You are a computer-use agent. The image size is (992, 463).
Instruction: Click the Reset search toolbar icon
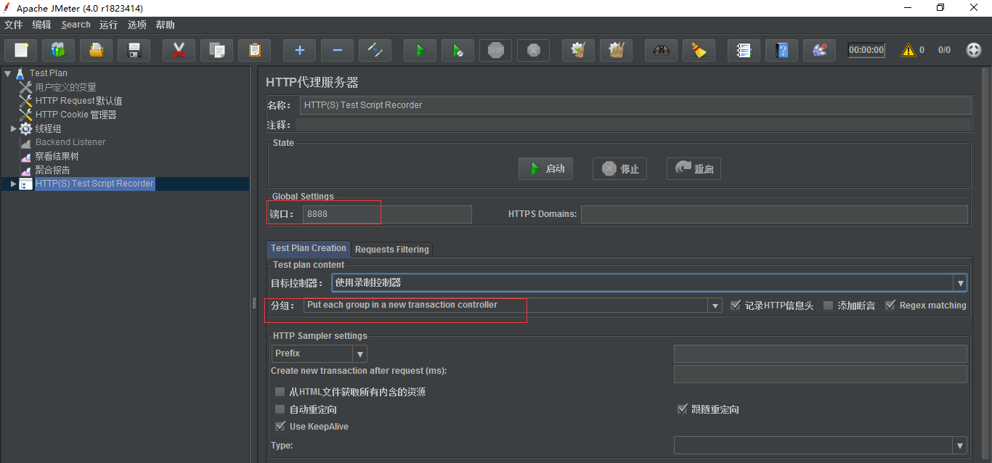tap(699, 50)
